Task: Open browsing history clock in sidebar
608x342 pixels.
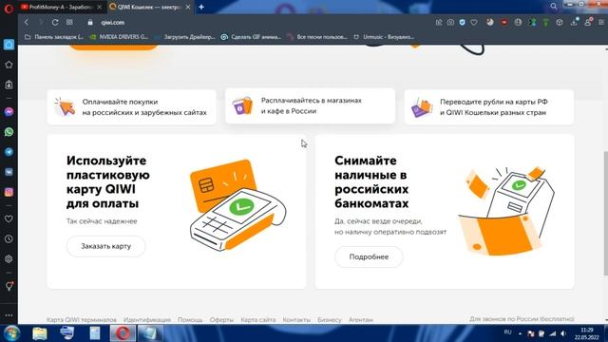Action: point(9,238)
